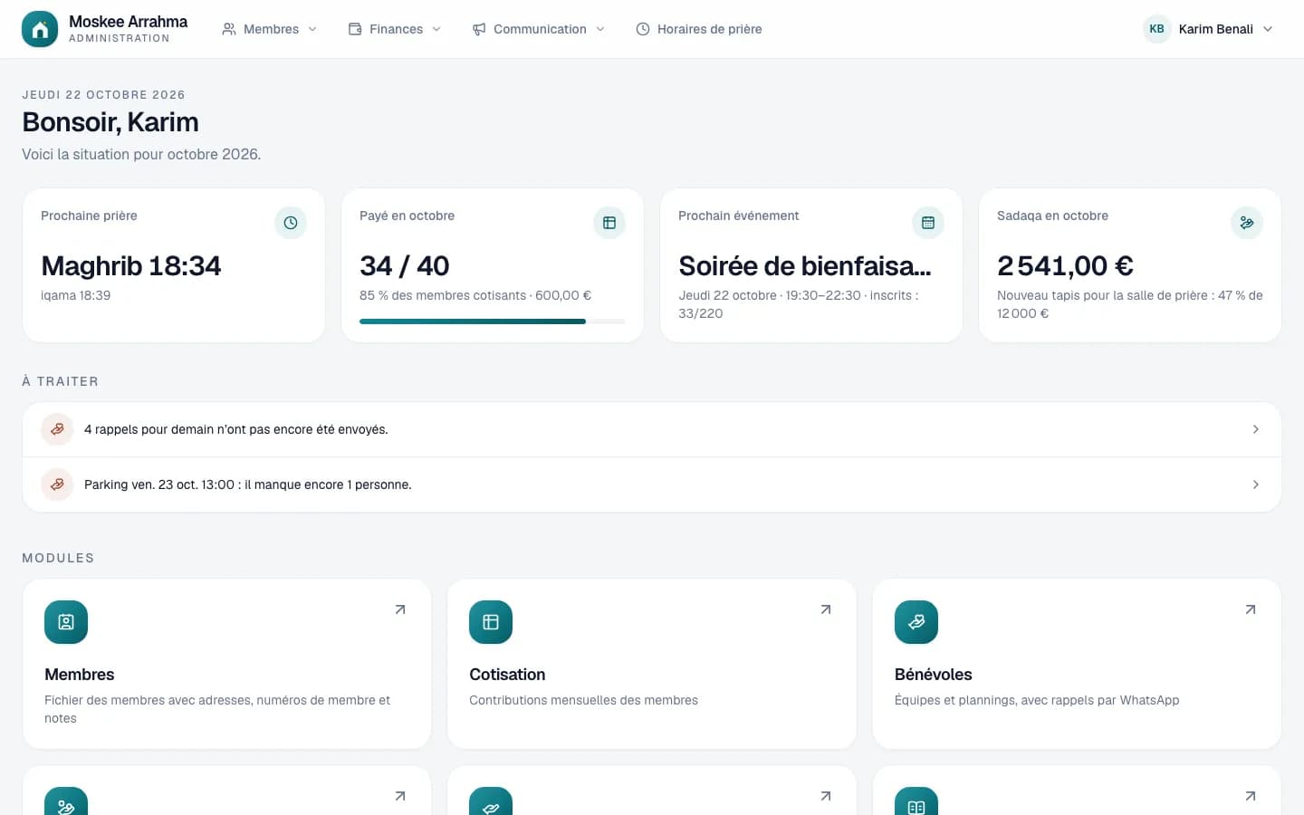Click the 2 541,00 € Sadaqa amount
This screenshot has width=1304, height=815.
coord(1065,265)
